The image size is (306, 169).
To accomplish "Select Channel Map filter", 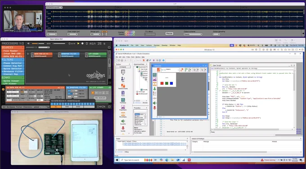I will [x=13, y=74].
